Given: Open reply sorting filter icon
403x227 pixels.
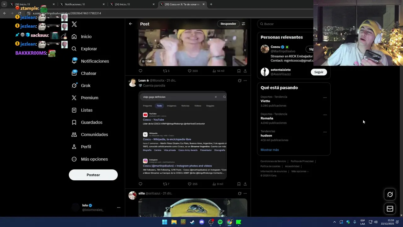Looking at the screenshot, I should pyautogui.click(x=243, y=24).
